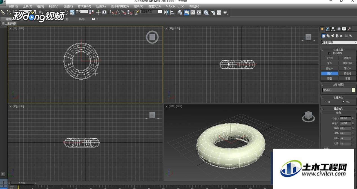
Task: Open the 视图 reference coordinate dropdown
Action: (x=82, y=12)
